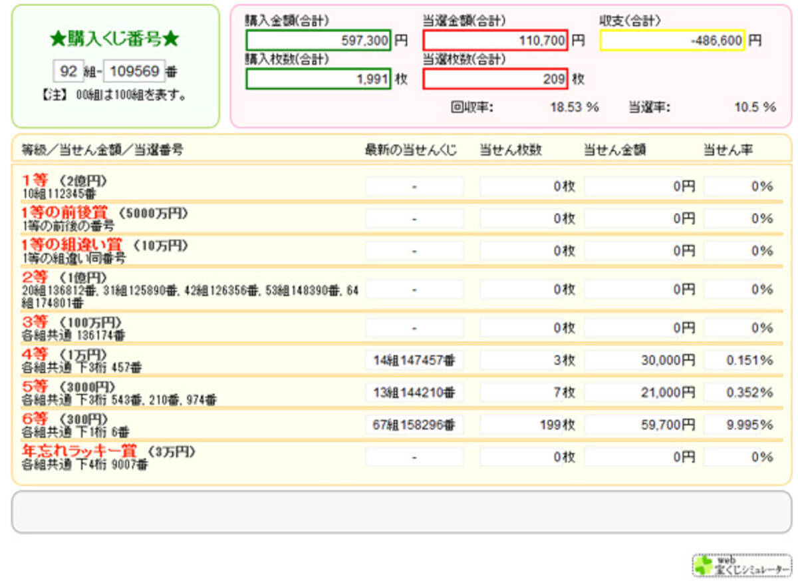Click the 組 number field showing 92
Screen dimensions: 798x581
(70, 71)
